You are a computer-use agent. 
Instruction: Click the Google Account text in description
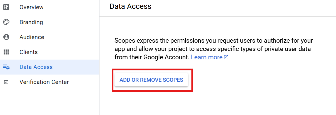coord(166,57)
